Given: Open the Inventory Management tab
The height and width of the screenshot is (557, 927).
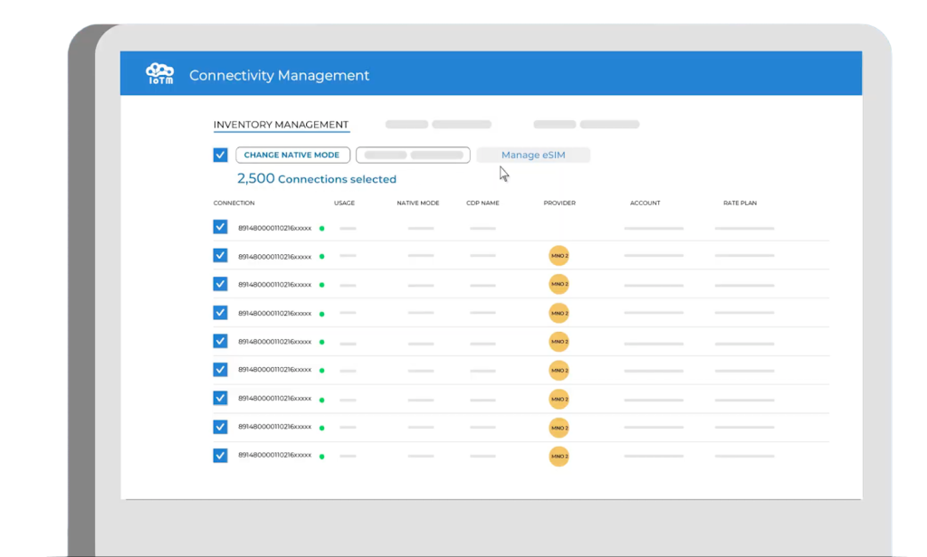Looking at the screenshot, I should point(281,125).
